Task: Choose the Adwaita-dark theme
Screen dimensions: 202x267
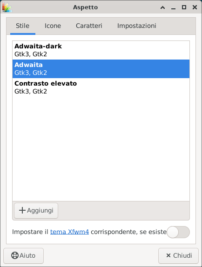Action: (101, 50)
